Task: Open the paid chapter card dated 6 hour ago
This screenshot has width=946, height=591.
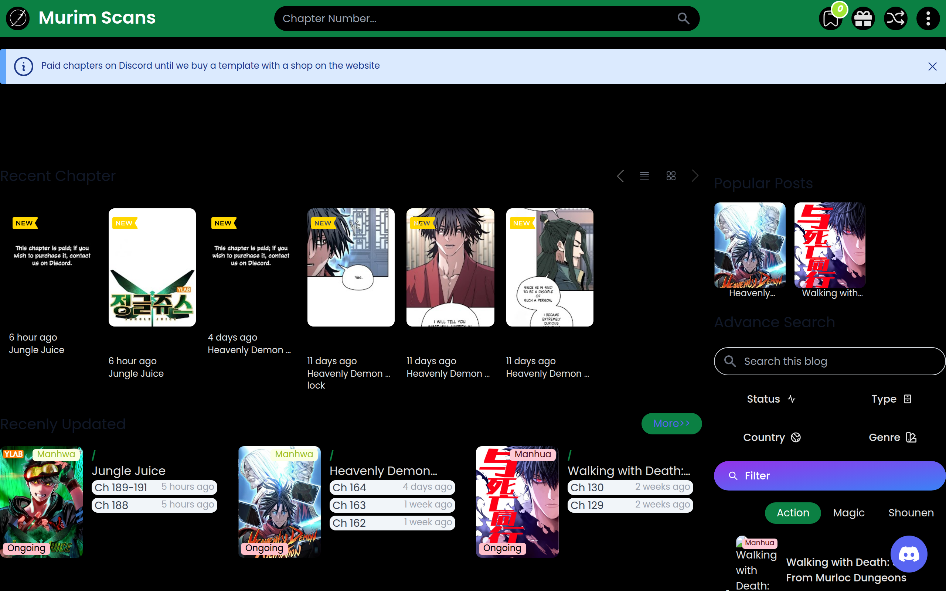Action: (52, 256)
